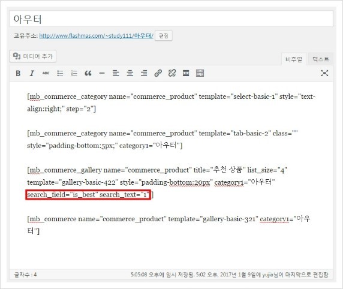Insert a bulleted list
The height and width of the screenshot is (289, 343).
coord(60,73)
